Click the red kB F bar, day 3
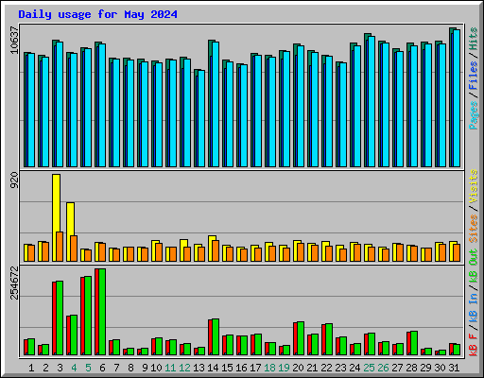Image resolution: width=484 pixels, height=378 pixels. coord(54,318)
